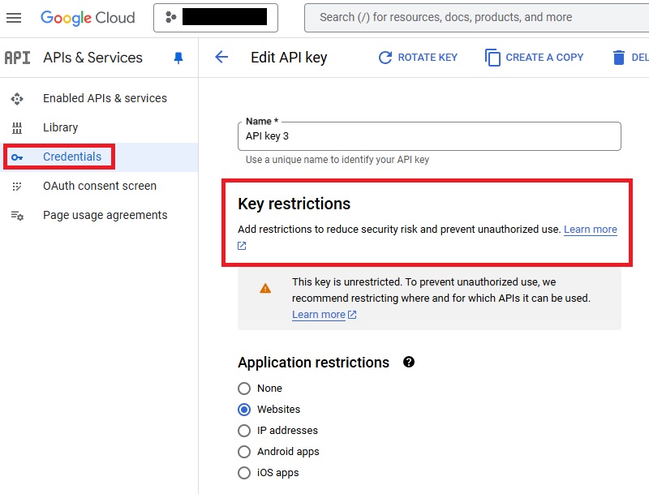649x494 pixels.
Task: Choose IP addresses restriction
Action: [x=244, y=431]
